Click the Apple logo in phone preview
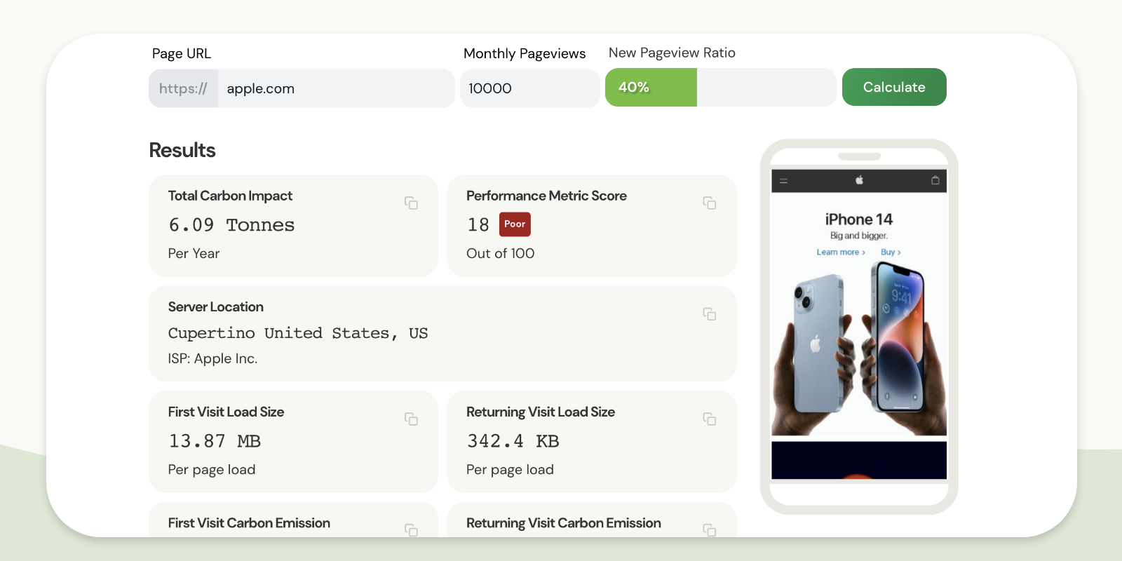This screenshot has height=561, width=1122. (x=859, y=180)
